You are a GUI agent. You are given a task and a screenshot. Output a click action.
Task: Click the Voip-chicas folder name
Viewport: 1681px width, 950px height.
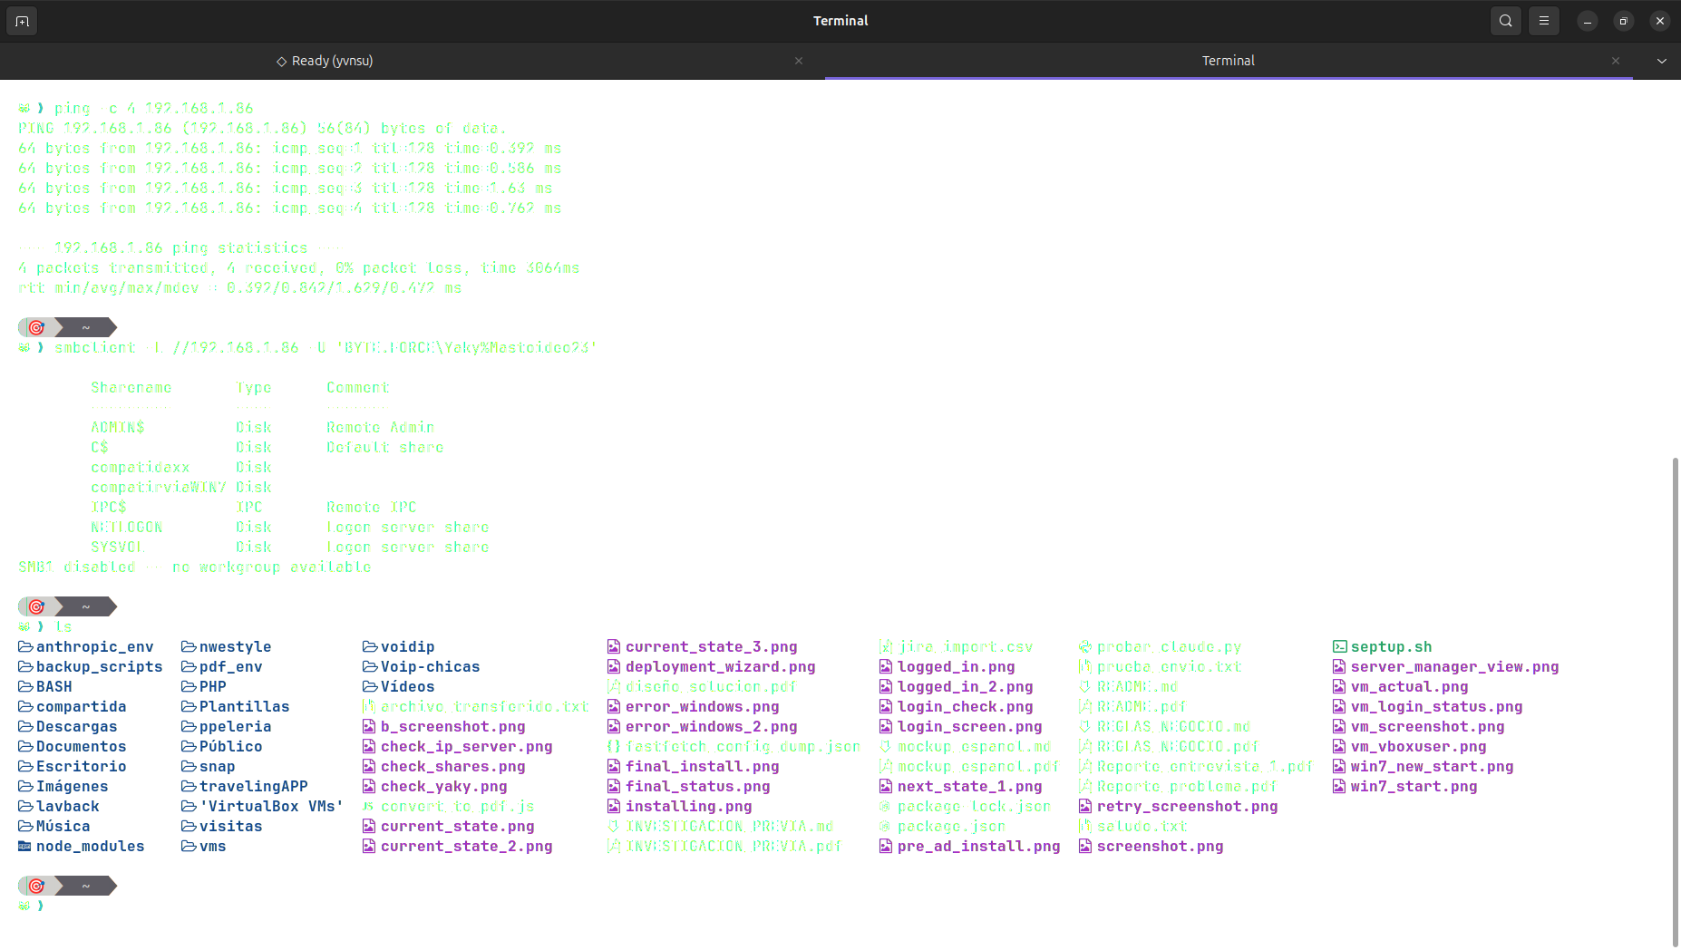tap(431, 666)
